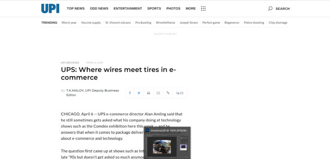330x159 pixels.
Task: Click the search magnifier icon
Action: point(270,9)
